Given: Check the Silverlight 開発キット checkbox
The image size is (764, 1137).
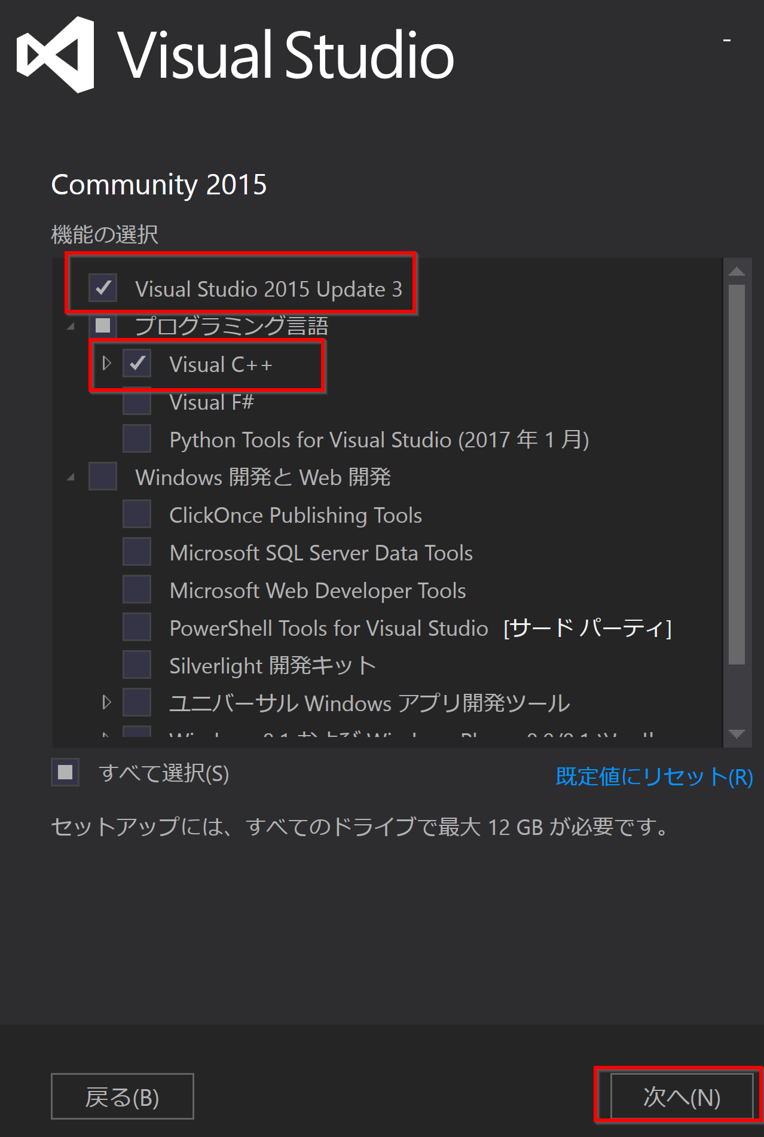Looking at the screenshot, I should 137,664.
